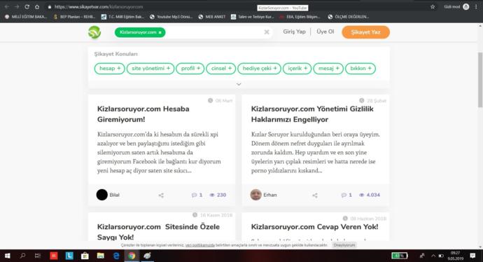Open Erhan's profile photo
The height and width of the screenshot is (262, 483).
pyautogui.click(x=255, y=195)
